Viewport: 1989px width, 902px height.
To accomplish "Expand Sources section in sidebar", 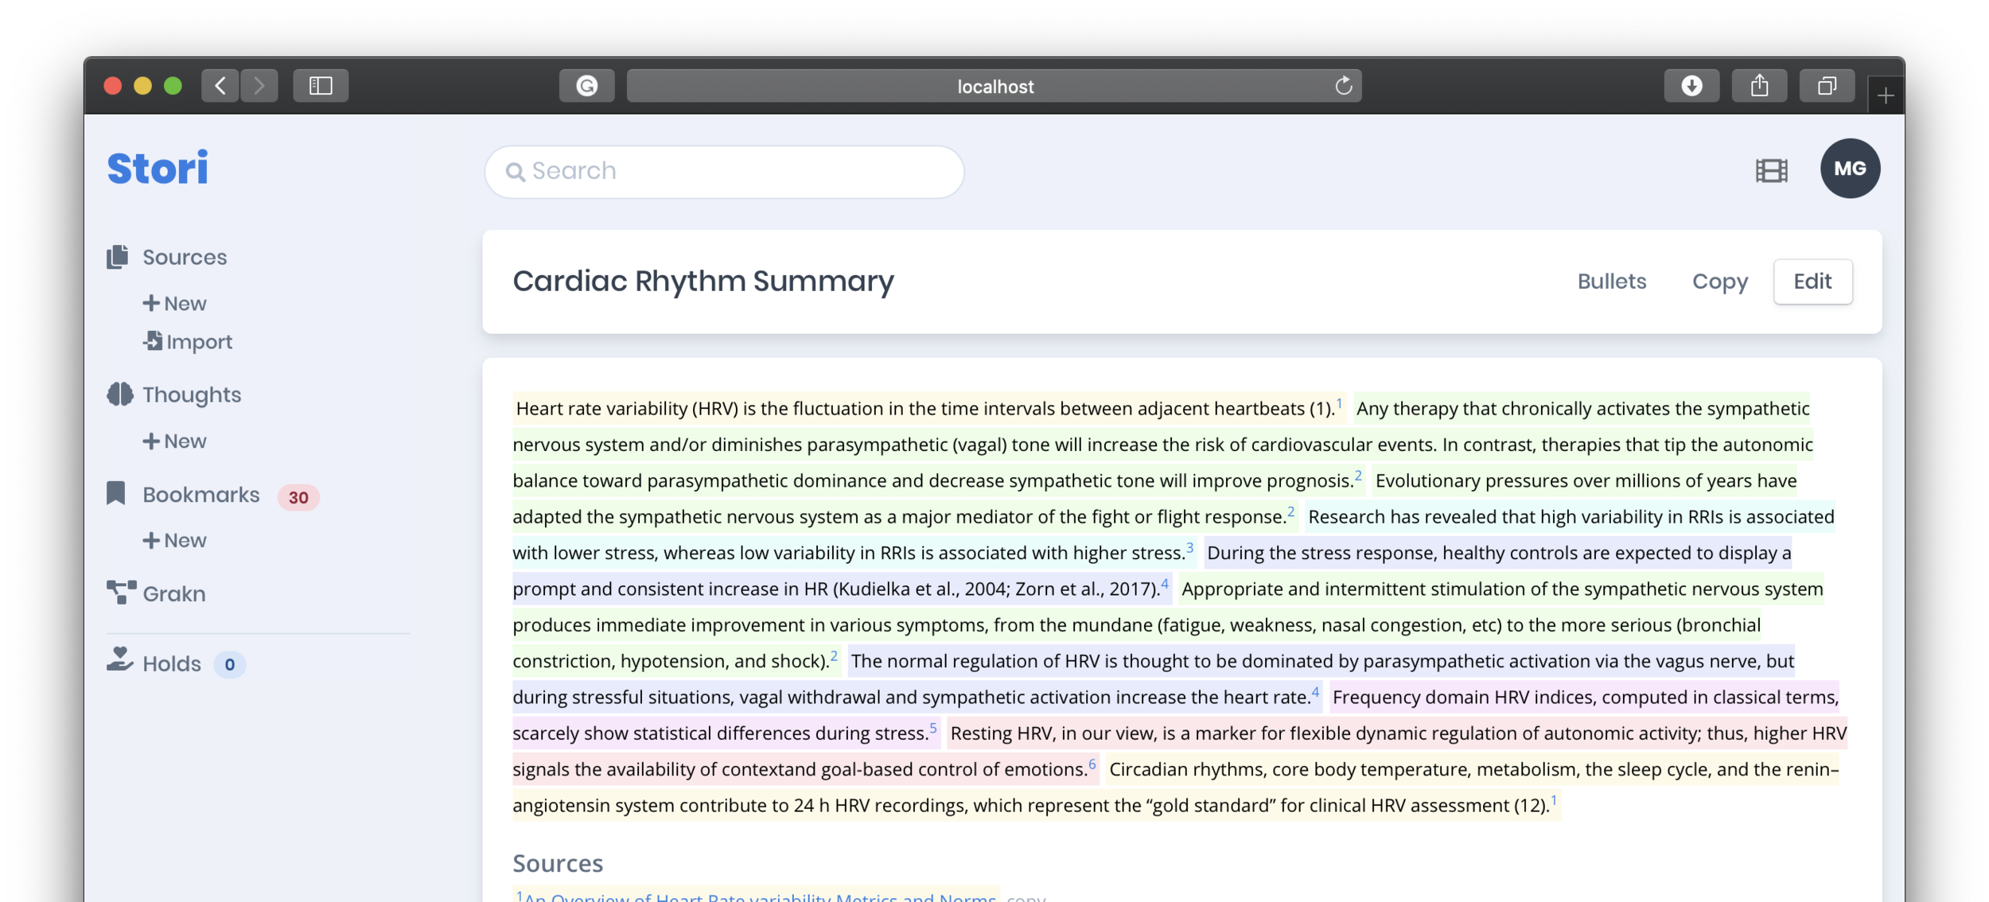I will pyautogui.click(x=184, y=258).
